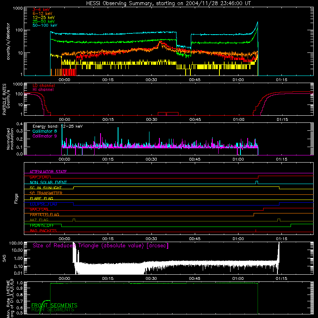Click the FRONTS_OFF flag label
This screenshot has width=318, height=318.
(x=42, y=225)
